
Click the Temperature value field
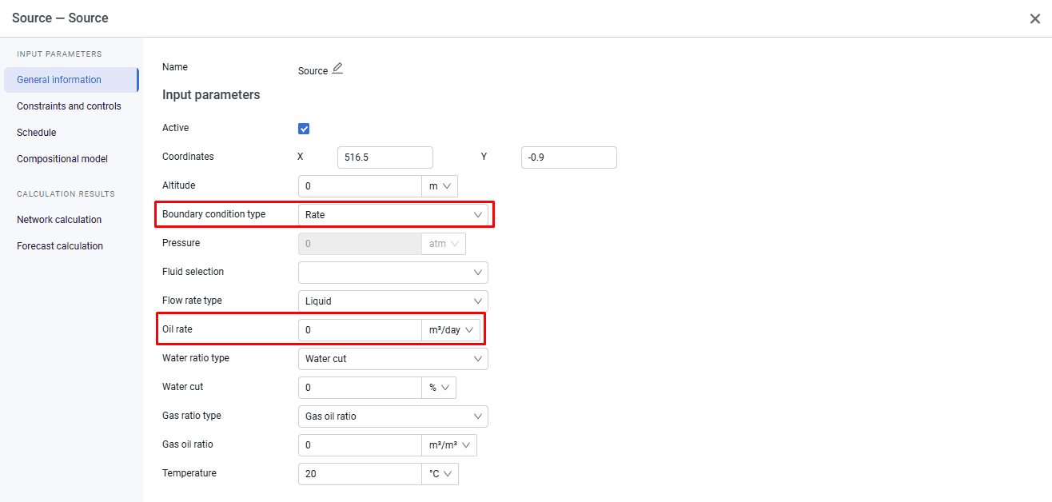[x=360, y=474]
